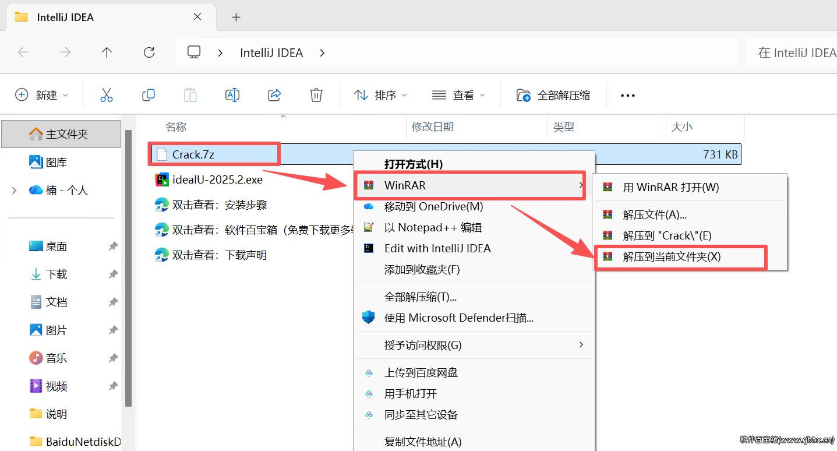Unpin 桌面 with its pin icon
Screen dimensions: 837x451
tap(113, 246)
